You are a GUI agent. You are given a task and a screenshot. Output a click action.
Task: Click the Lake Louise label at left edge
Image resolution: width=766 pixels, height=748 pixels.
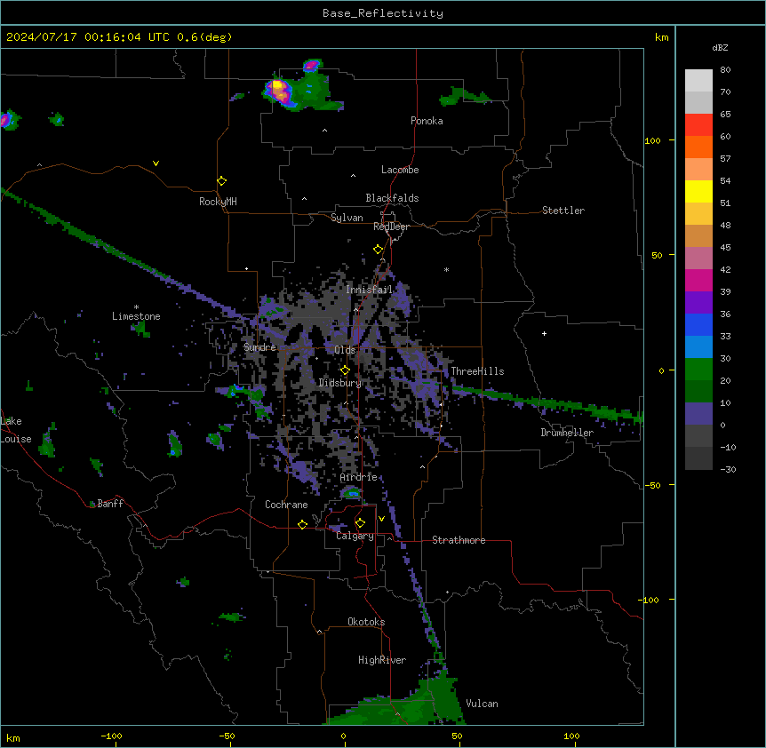pyautogui.click(x=16, y=430)
